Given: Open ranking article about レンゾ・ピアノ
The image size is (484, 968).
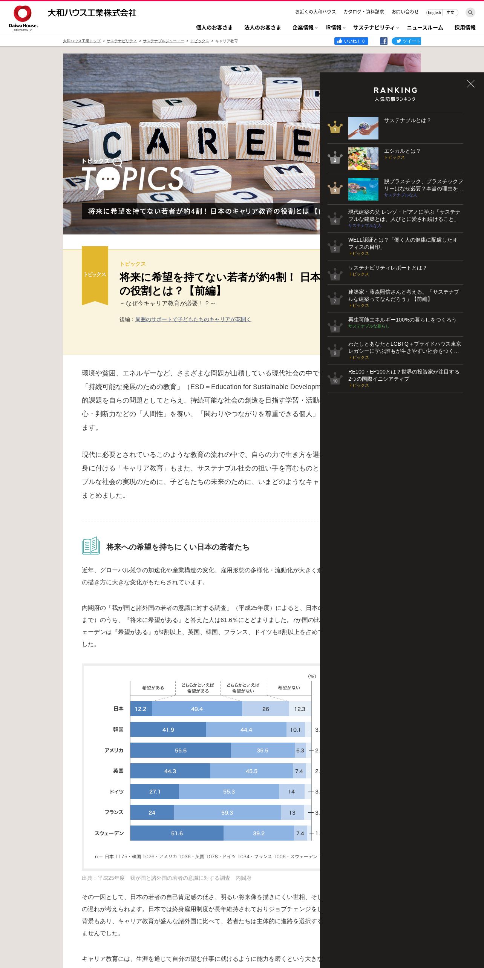Looking at the screenshot, I should [404, 215].
